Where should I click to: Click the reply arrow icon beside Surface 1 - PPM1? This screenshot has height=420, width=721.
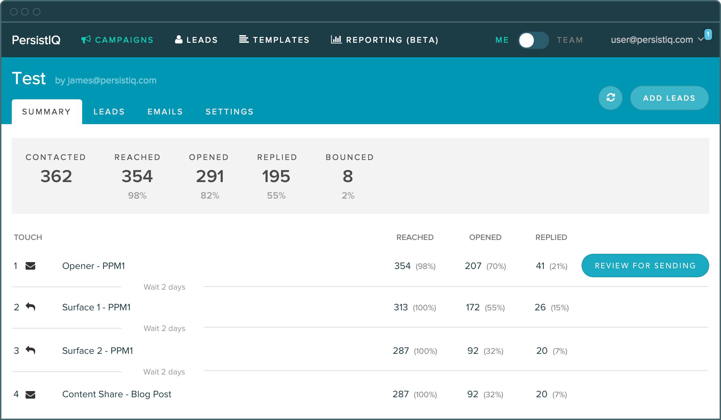(x=31, y=307)
